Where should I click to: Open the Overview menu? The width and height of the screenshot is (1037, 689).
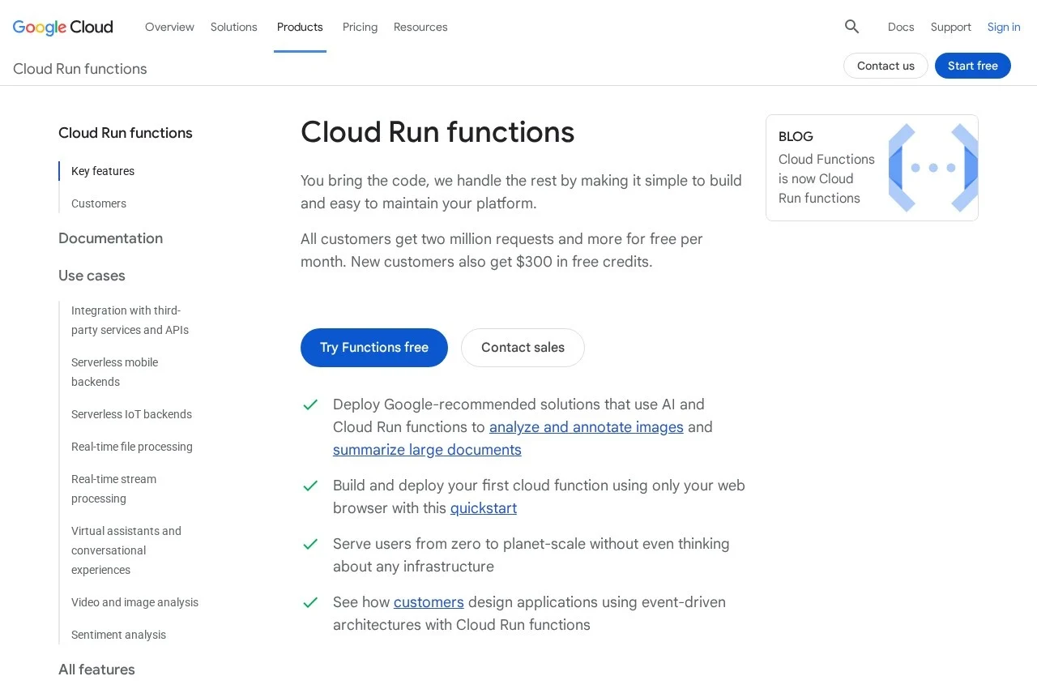pos(169,27)
